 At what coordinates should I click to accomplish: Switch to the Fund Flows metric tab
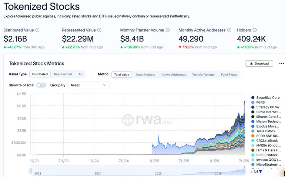pos(229,75)
